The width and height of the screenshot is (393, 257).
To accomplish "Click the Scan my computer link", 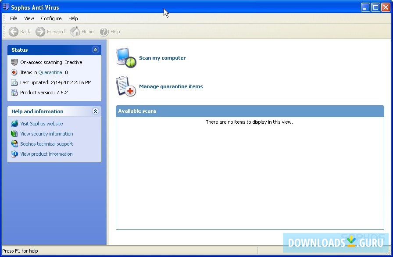I will click(x=162, y=58).
